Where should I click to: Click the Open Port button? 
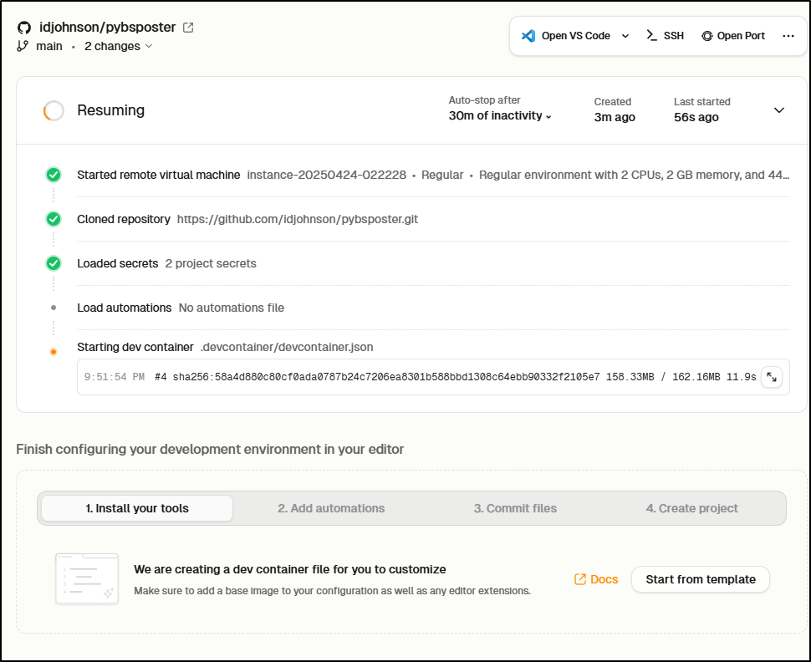pos(733,36)
